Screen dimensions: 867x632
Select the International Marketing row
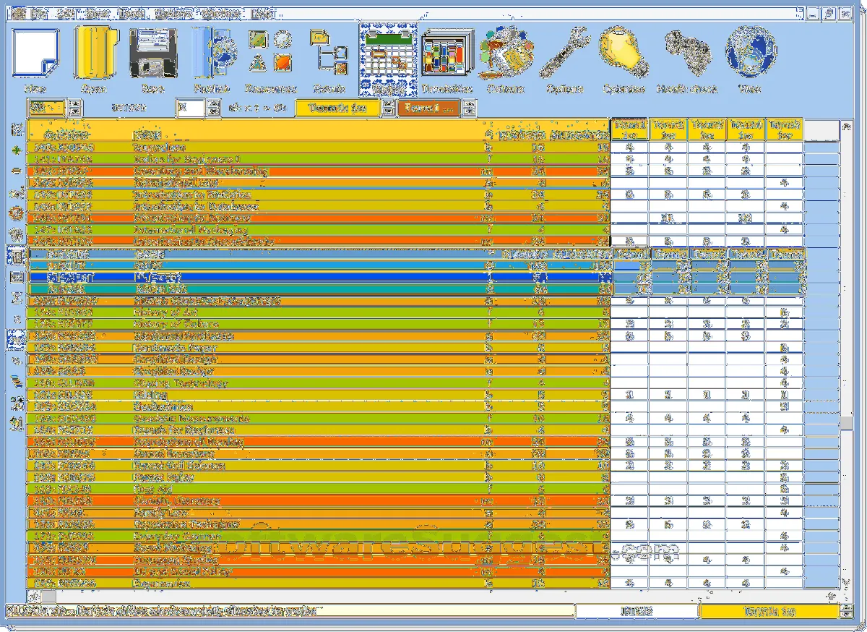coord(319,230)
